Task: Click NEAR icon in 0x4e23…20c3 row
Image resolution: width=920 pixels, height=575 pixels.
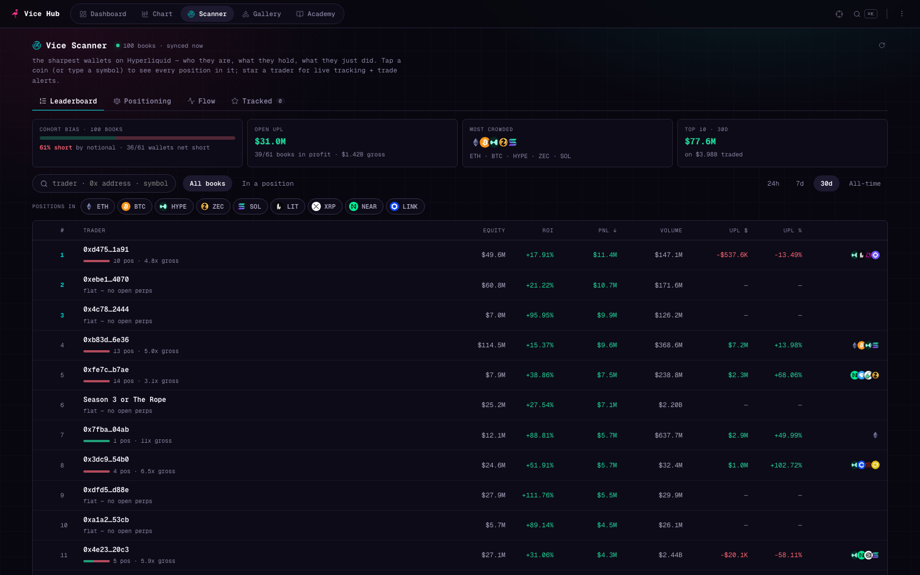Action: click(x=861, y=555)
